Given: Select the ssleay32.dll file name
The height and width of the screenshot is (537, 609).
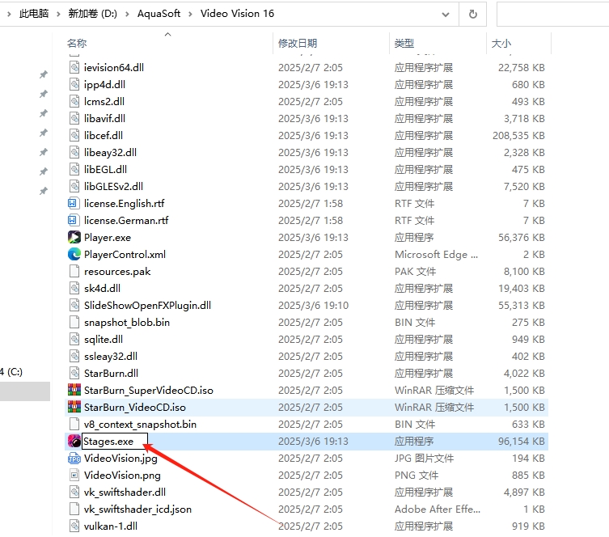Looking at the screenshot, I should click(111, 357).
